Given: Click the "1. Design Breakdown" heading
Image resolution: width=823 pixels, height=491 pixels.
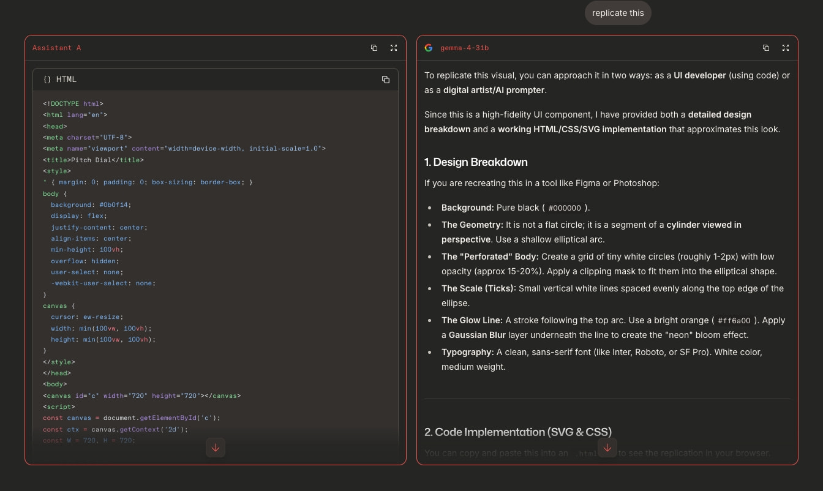Looking at the screenshot, I should tap(476, 162).
